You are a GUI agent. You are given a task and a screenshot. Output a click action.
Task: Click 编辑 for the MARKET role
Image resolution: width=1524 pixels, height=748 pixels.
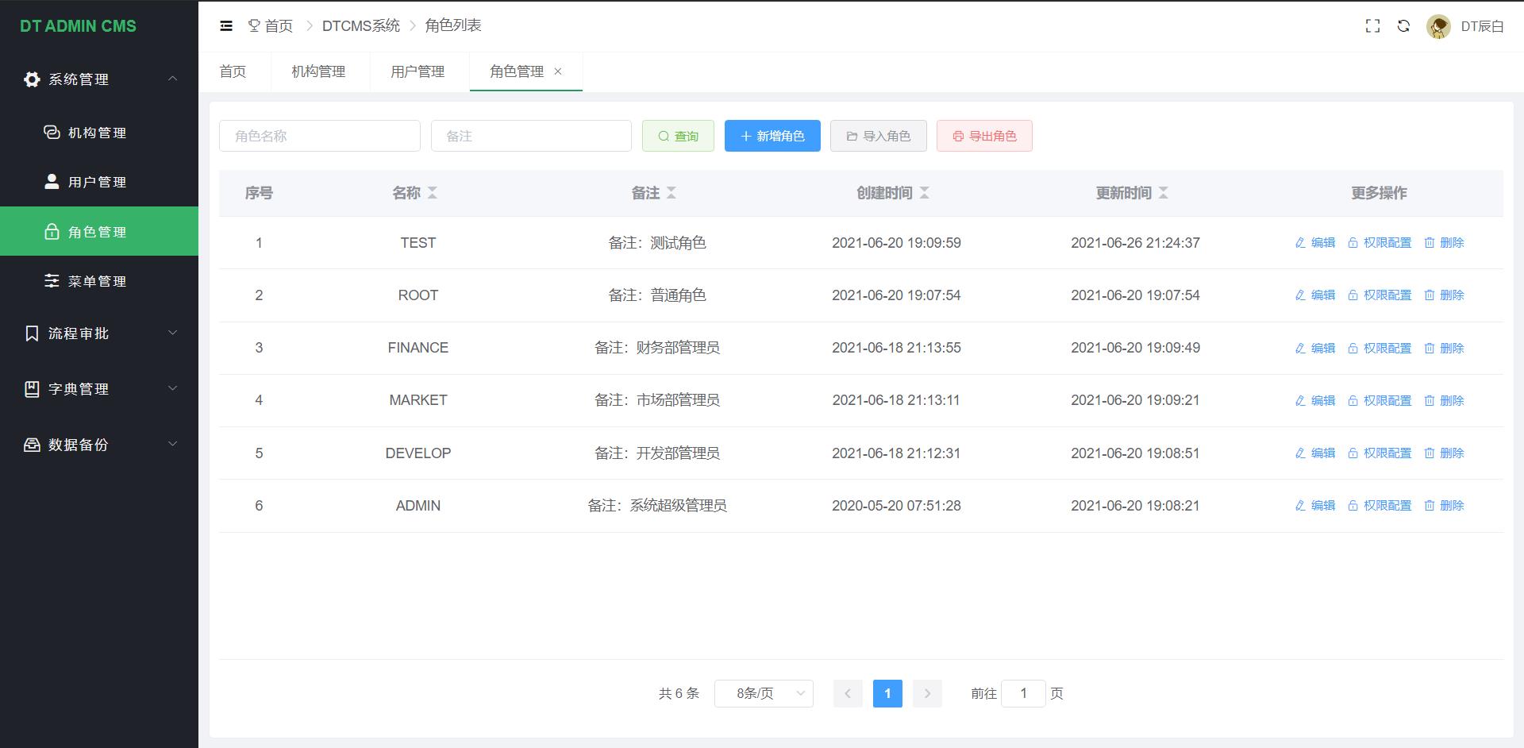[x=1314, y=401]
